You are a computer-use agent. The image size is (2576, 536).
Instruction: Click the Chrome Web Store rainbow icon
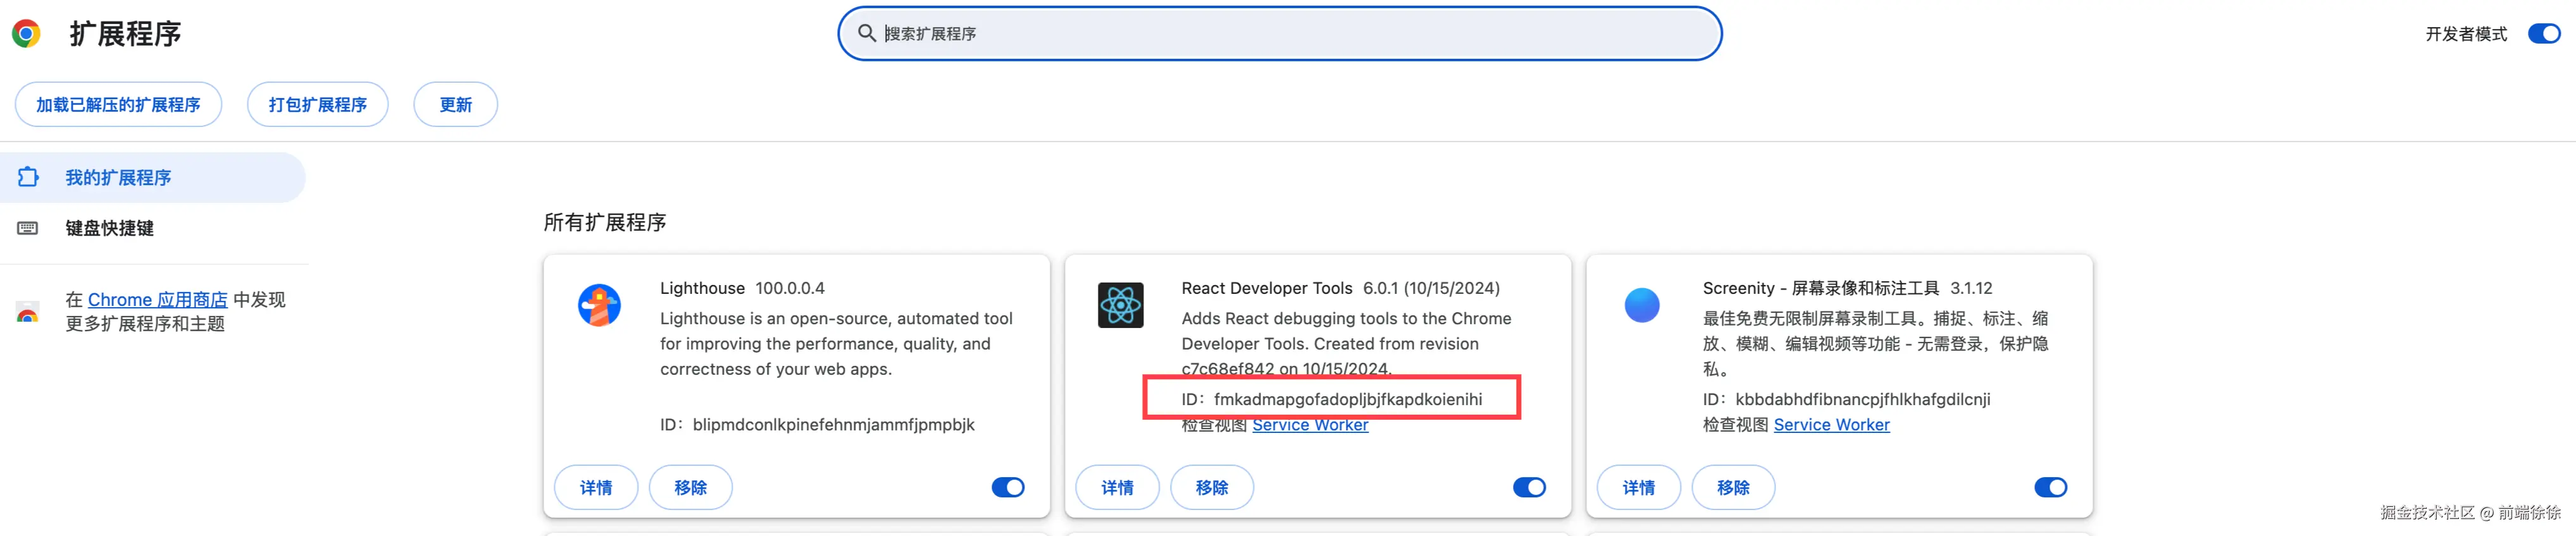click(x=28, y=314)
